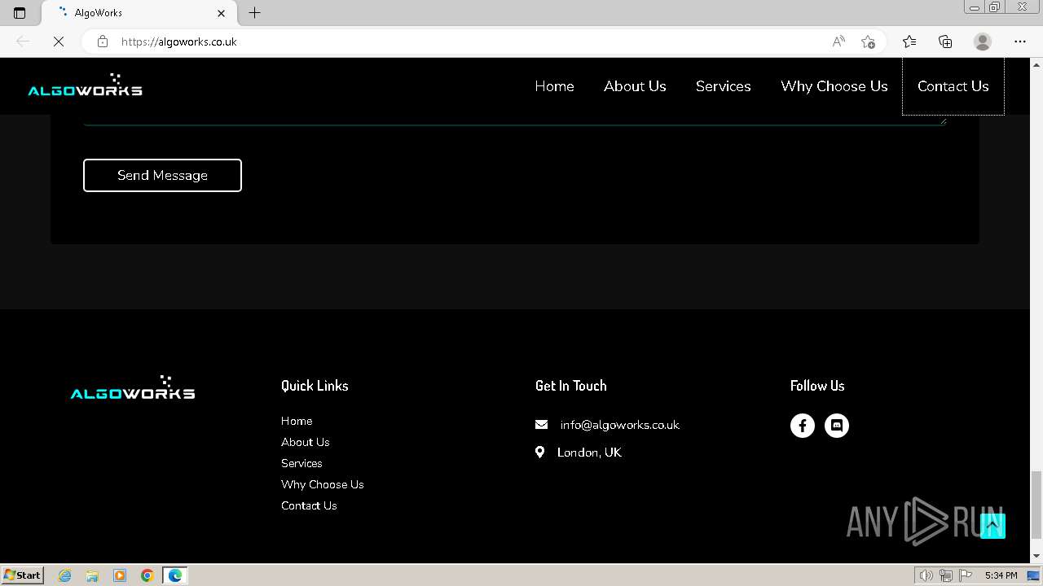The width and height of the screenshot is (1043, 586).
Task: Open Edge Settings and more menu
Action: (x=1020, y=42)
